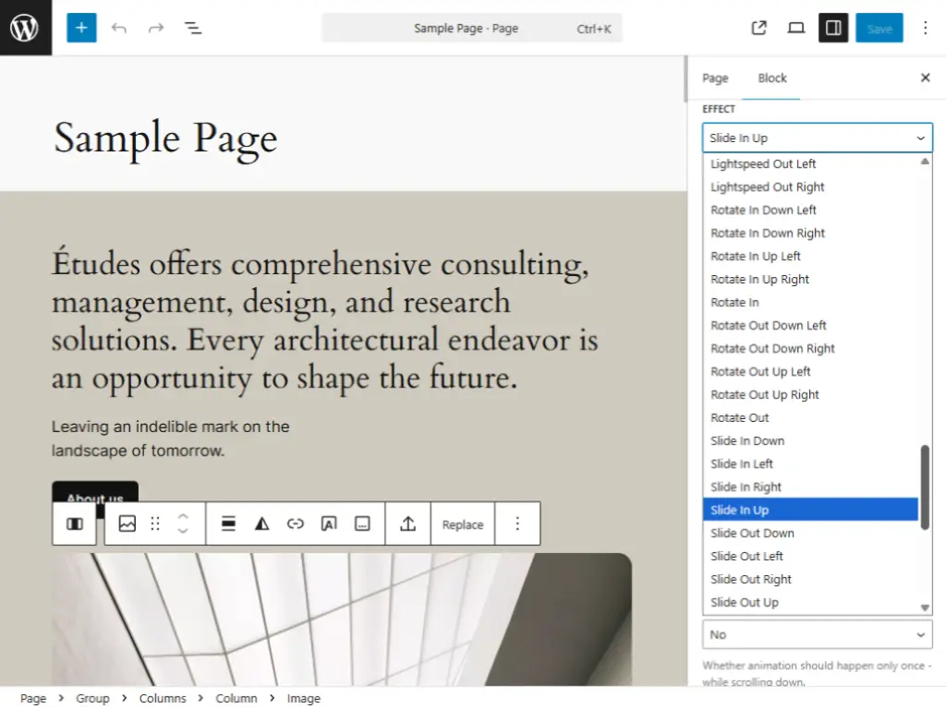This screenshot has width=946, height=709.
Task: Apply a duotone filter to the image
Action: point(261,523)
